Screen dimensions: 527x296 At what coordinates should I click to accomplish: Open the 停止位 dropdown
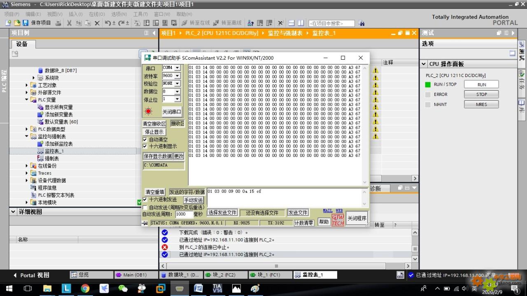tap(177, 99)
